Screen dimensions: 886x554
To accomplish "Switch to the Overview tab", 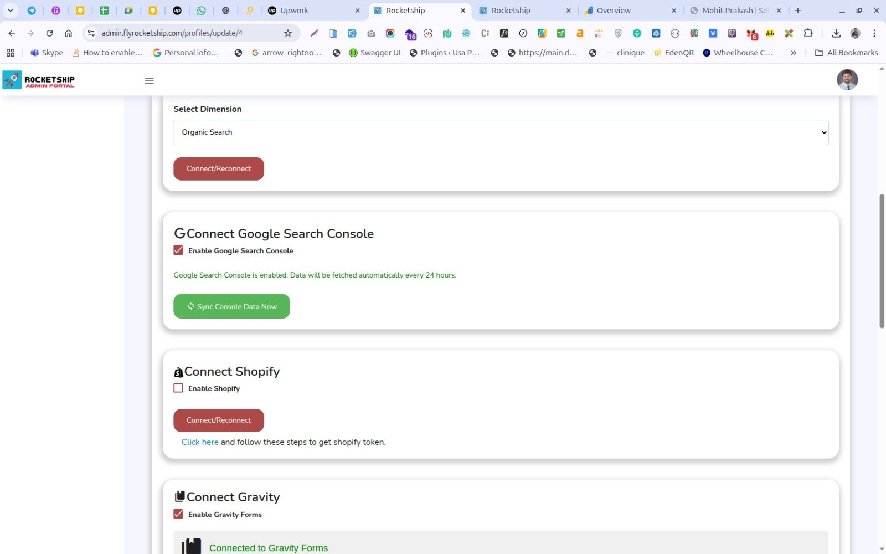I will pyautogui.click(x=630, y=11).
